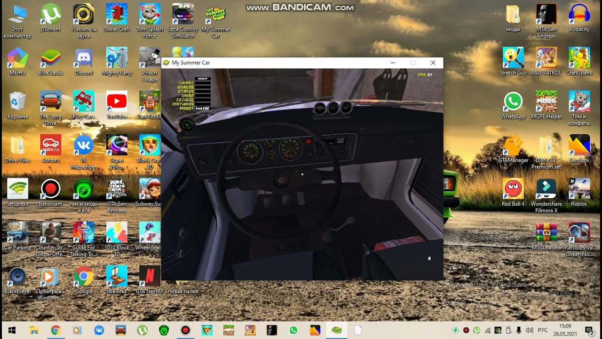This screenshot has width=602, height=339.
Task: Select the MCPE Helper icon
Action: pos(546,105)
